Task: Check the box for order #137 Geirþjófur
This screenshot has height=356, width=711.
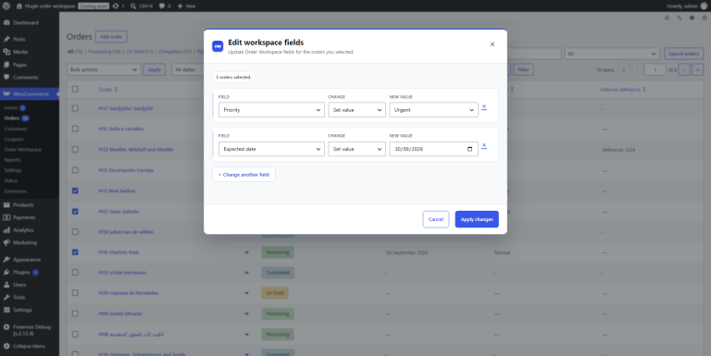Action: (75, 108)
